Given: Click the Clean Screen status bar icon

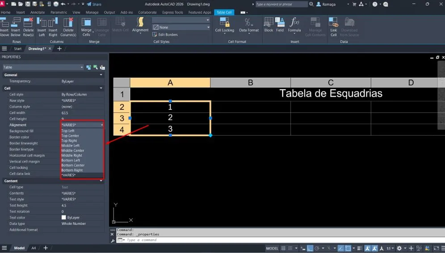Looking at the screenshot, I should tap(436, 249).
